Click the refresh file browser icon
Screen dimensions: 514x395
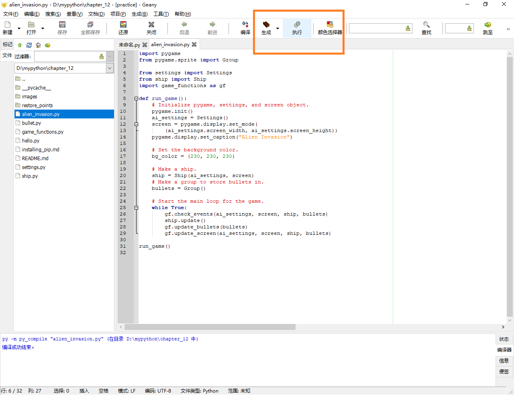point(29,45)
